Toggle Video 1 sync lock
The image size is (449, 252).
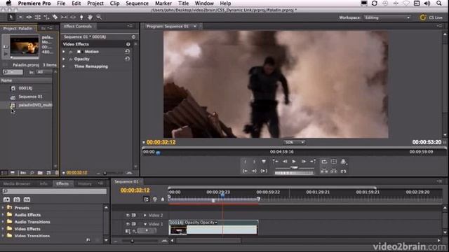134,224
